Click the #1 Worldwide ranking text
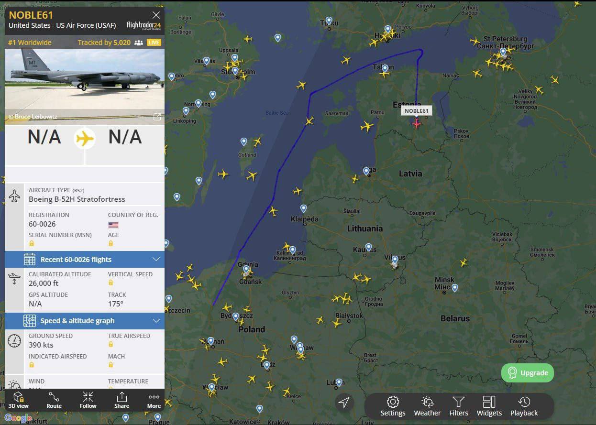This screenshot has height=425, width=596. pyautogui.click(x=30, y=43)
